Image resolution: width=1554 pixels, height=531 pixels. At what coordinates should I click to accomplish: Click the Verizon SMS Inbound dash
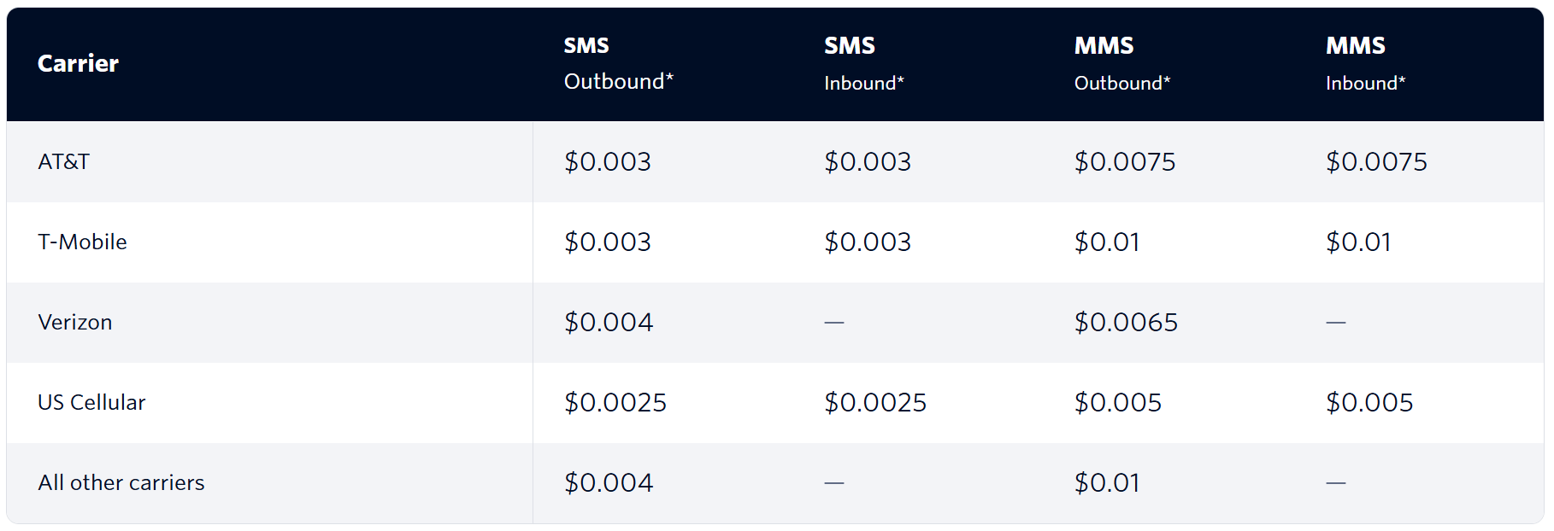[834, 323]
